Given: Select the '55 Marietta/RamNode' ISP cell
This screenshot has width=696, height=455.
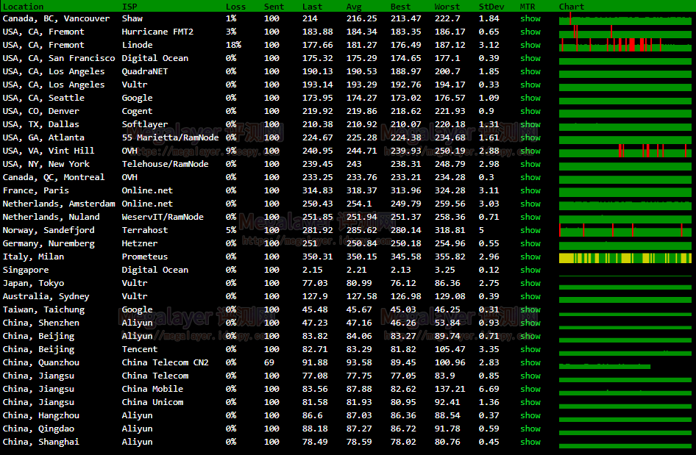Looking at the screenshot, I should pyautogui.click(x=171, y=138).
